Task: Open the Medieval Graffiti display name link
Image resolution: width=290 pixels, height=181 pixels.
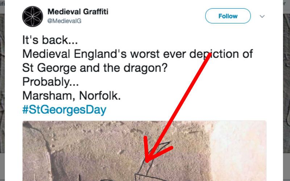Action: (78, 12)
